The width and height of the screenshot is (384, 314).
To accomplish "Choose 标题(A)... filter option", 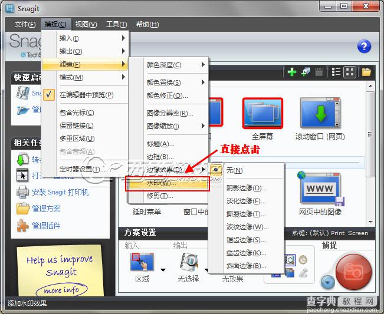I will (169, 144).
